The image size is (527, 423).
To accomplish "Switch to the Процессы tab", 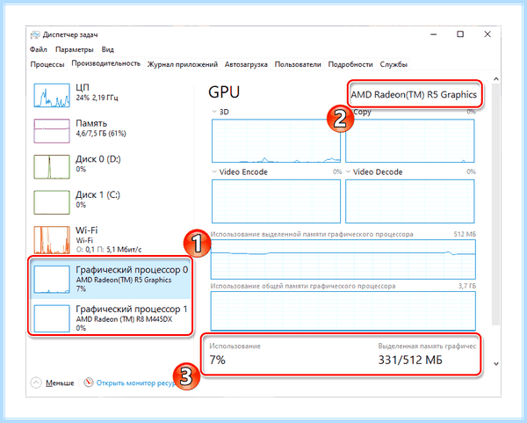I will tap(47, 64).
